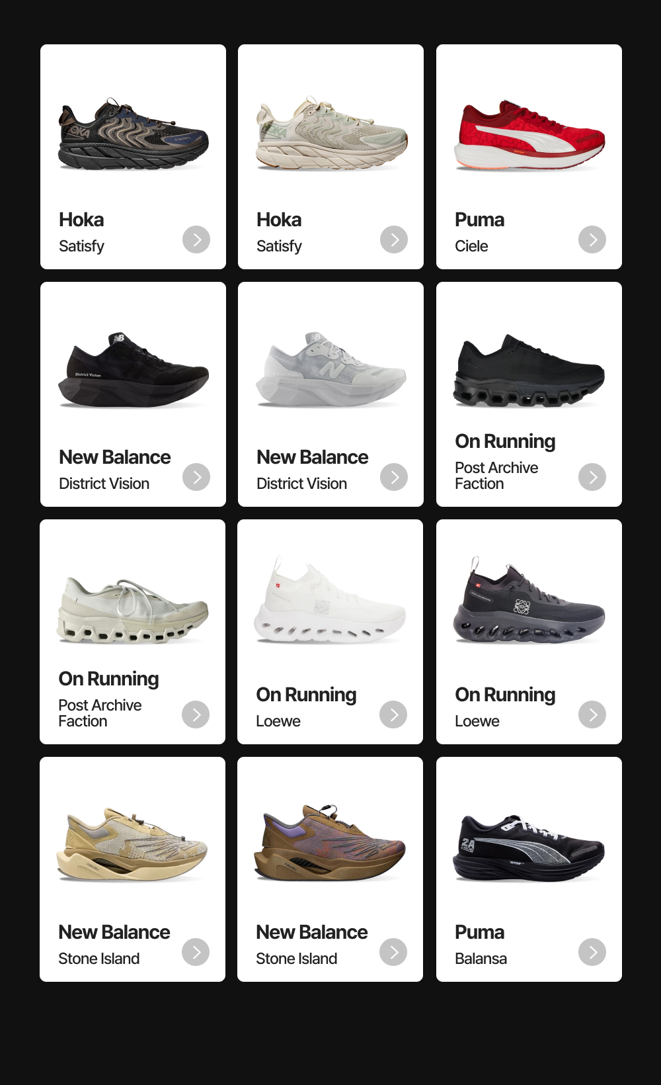Tap arrow on grey New Balance District Vision
Image resolution: width=661 pixels, height=1085 pixels.
point(394,477)
